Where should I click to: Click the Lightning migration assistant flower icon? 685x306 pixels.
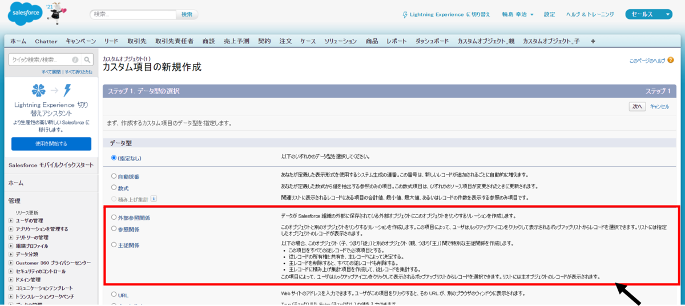pos(39,90)
